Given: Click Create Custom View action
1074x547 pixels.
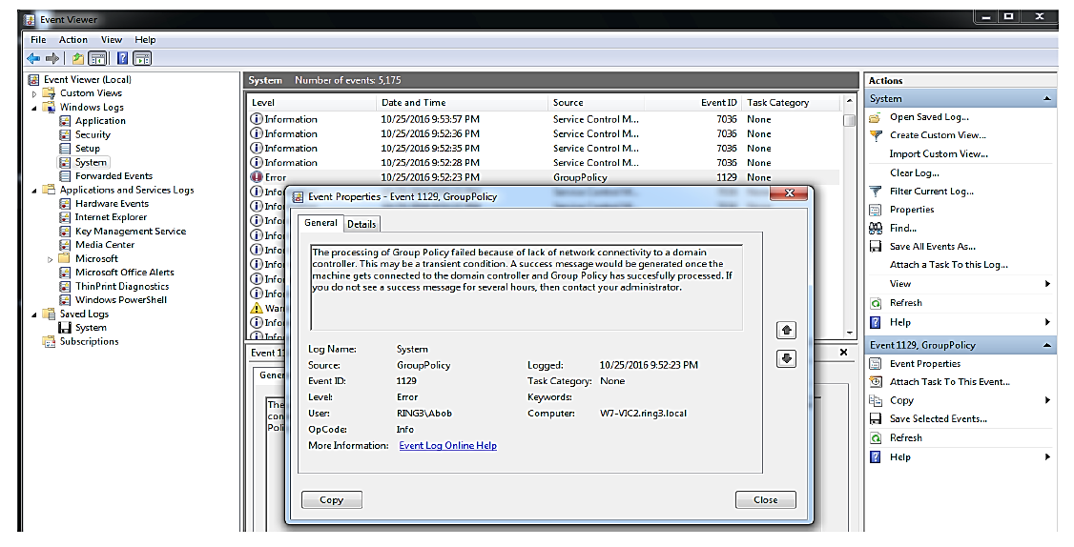Looking at the screenshot, I should click(938, 135).
